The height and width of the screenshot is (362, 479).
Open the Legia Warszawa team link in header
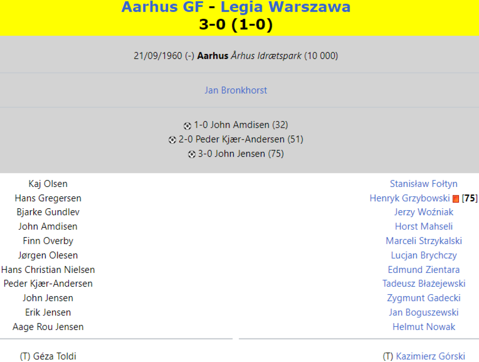[285, 7]
